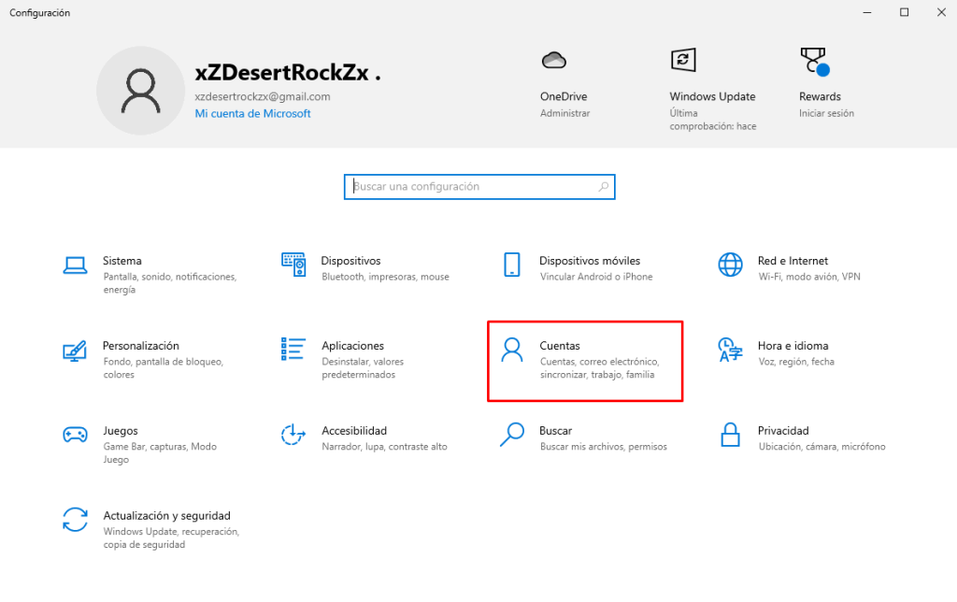The image size is (957, 602).
Task: Click the Rewards trophy icon
Action: (x=813, y=62)
